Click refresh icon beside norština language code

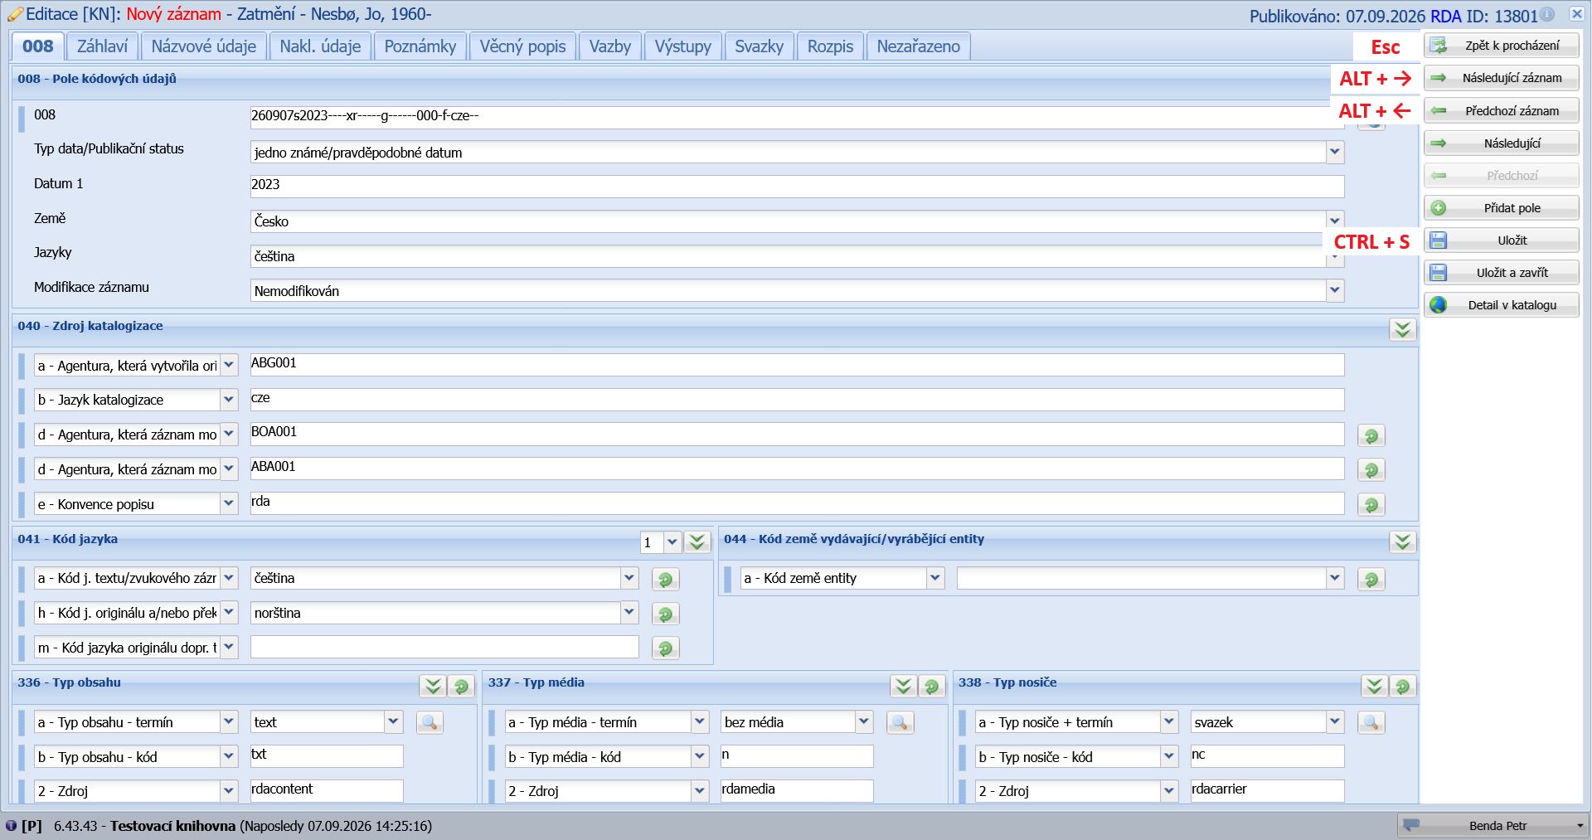tap(665, 614)
